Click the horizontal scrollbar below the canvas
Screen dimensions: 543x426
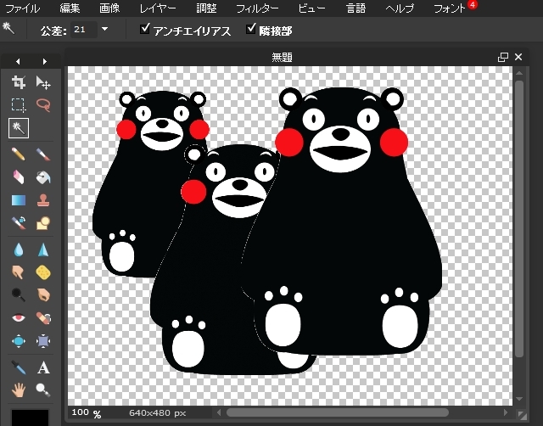pyautogui.click(x=338, y=412)
